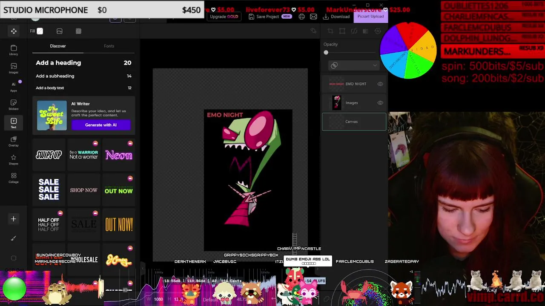Click the reset rotation icon in toolbar
The height and width of the screenshot is (306, 545).
tap(378, 31)
